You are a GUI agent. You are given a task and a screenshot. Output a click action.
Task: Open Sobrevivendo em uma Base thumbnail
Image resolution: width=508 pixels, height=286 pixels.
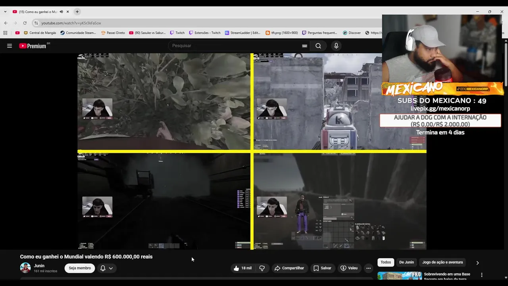400,276
